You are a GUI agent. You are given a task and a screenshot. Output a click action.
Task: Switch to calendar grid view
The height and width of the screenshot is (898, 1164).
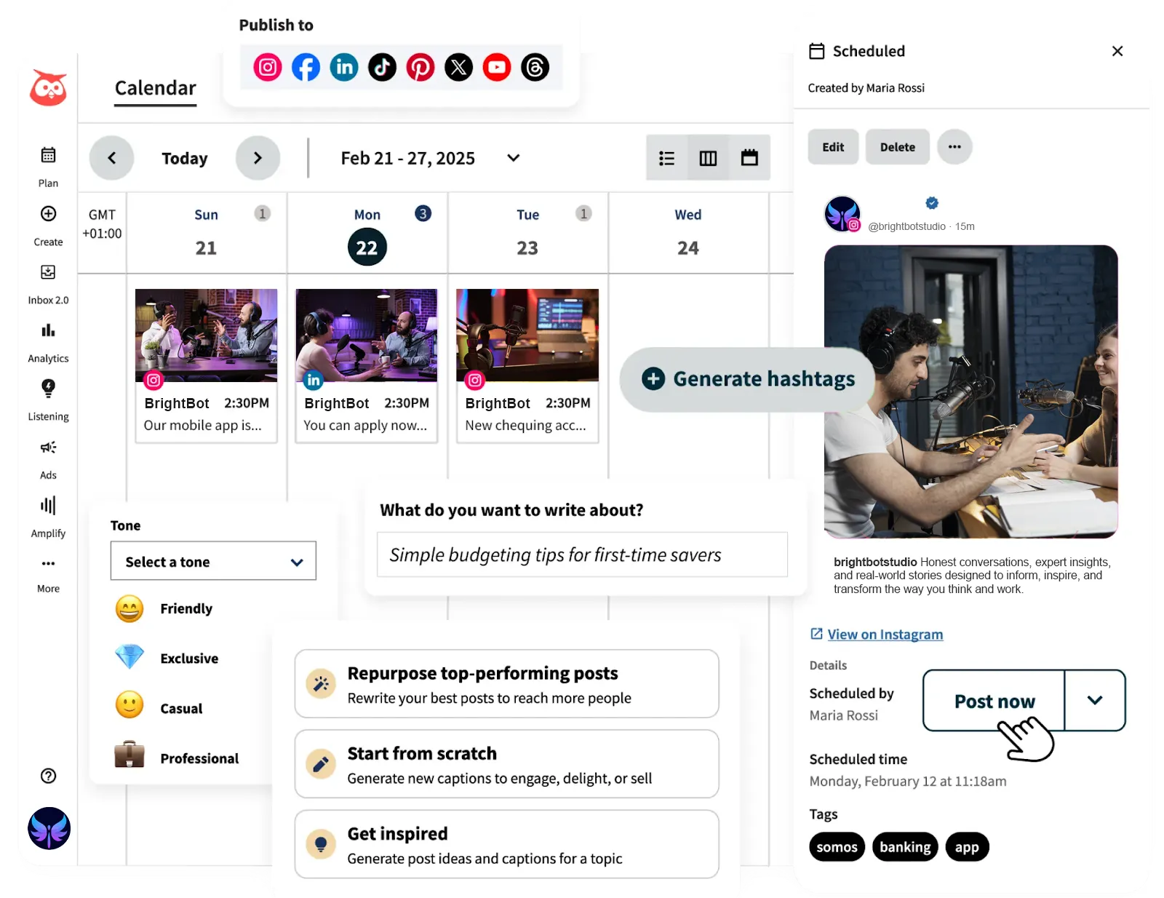coord(749,158)
